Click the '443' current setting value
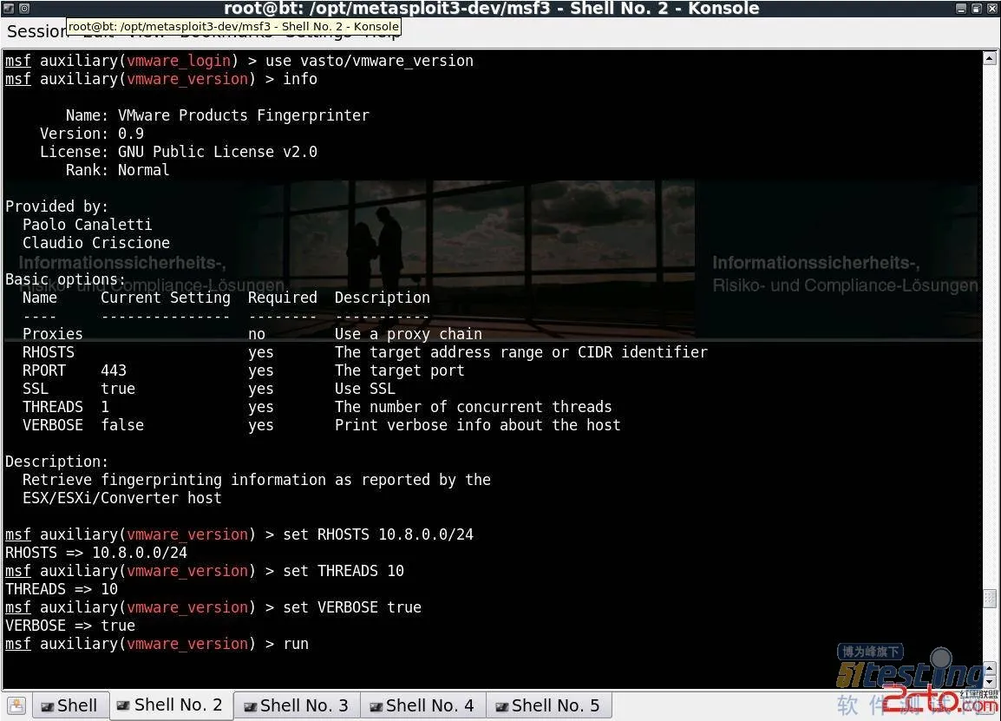This screenshot has height=721, width=1001. point(114,370)
